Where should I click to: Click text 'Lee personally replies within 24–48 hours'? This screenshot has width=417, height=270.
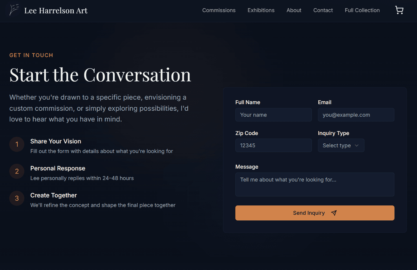pos(82,178)
